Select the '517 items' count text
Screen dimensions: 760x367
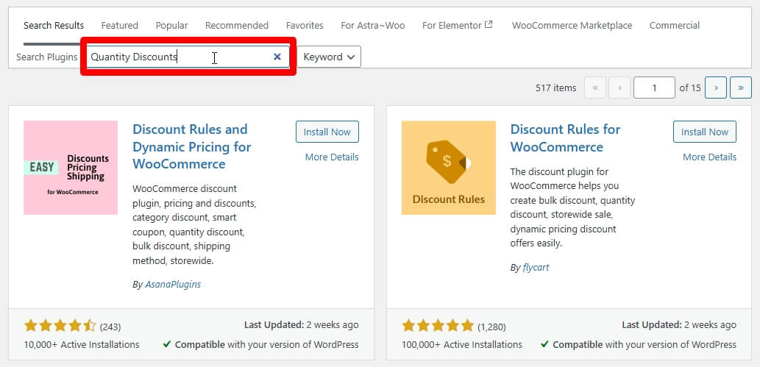(556, 88)
